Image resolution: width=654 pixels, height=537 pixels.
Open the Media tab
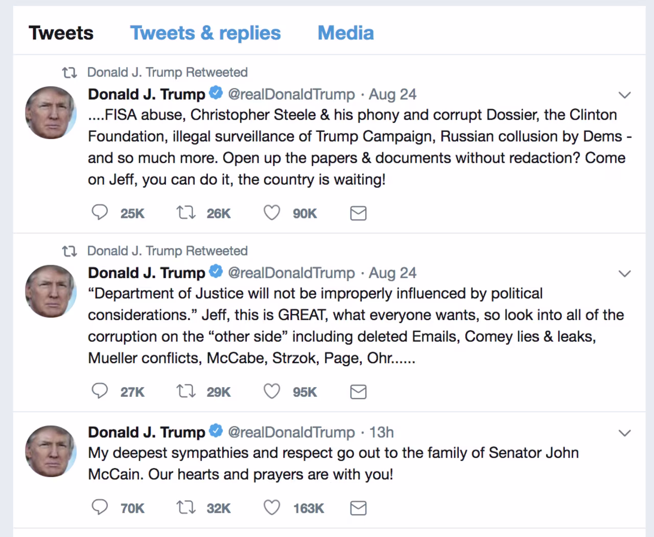click(346, 33)
